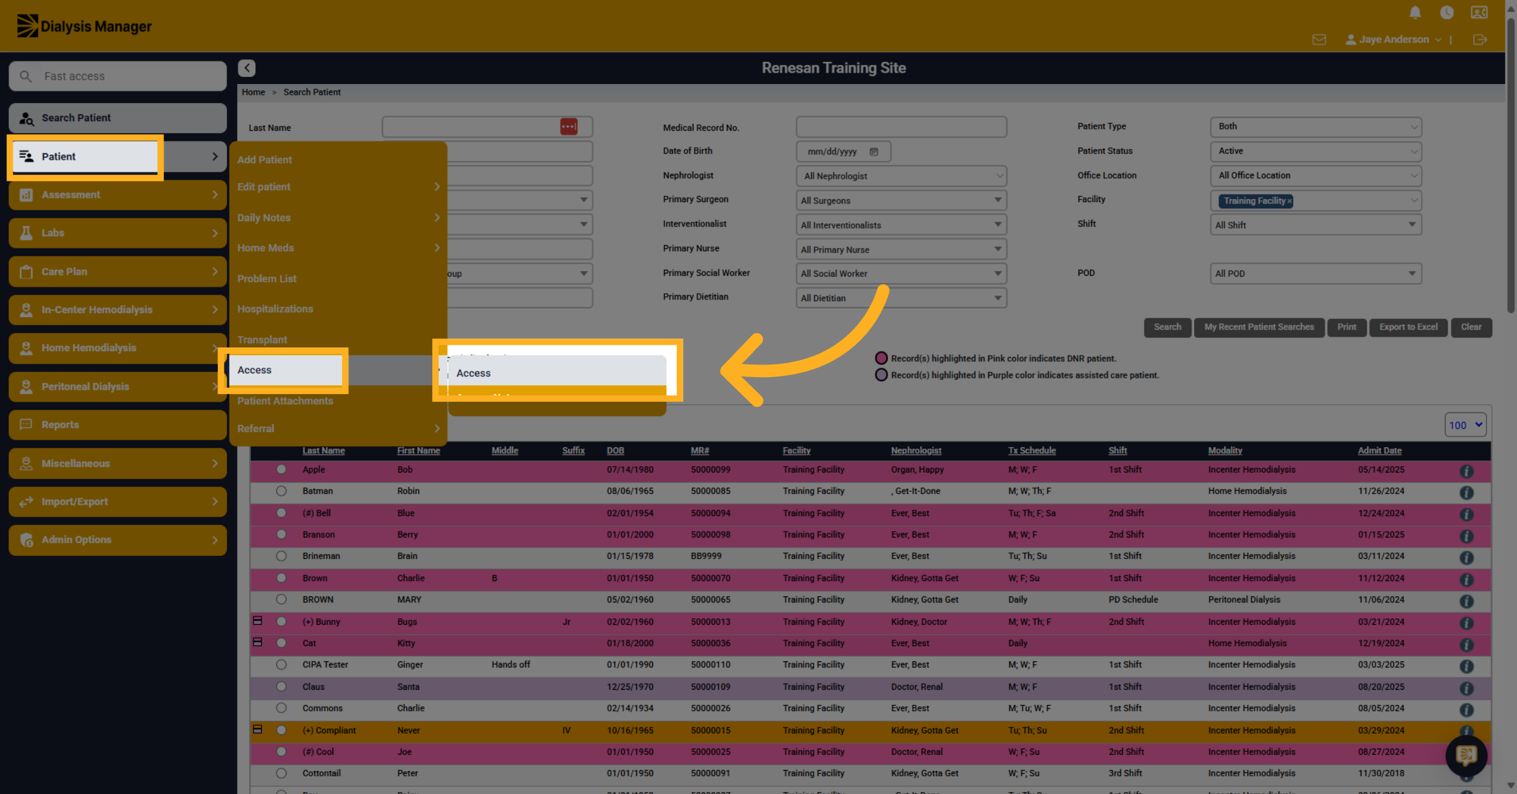Open the Patient Type dropdown
The image size is (1517, 794).
click(1315, 126)
